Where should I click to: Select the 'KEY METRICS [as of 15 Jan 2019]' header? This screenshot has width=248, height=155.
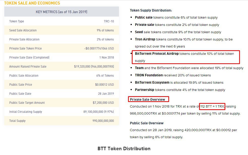pyautogui.click(x=61, y=12)
